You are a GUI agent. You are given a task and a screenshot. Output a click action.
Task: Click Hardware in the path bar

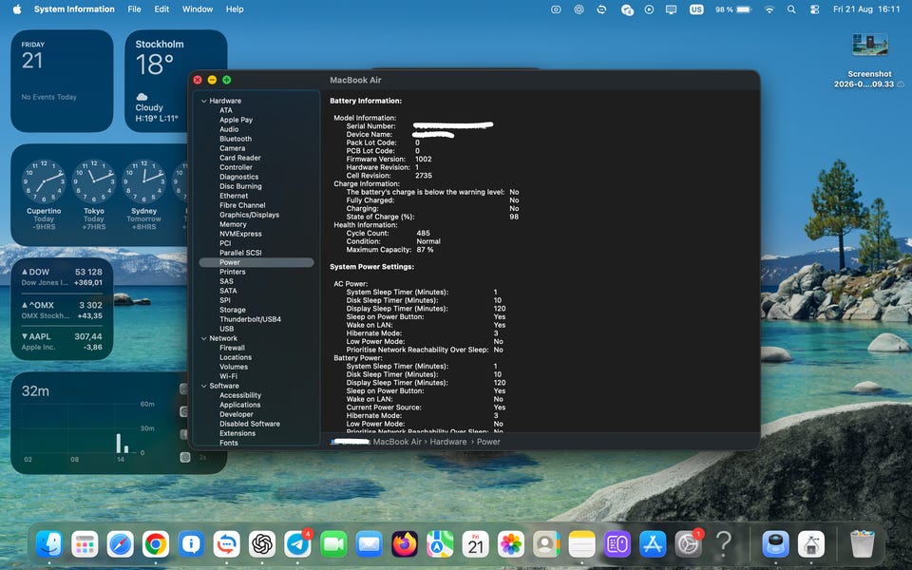447,442
